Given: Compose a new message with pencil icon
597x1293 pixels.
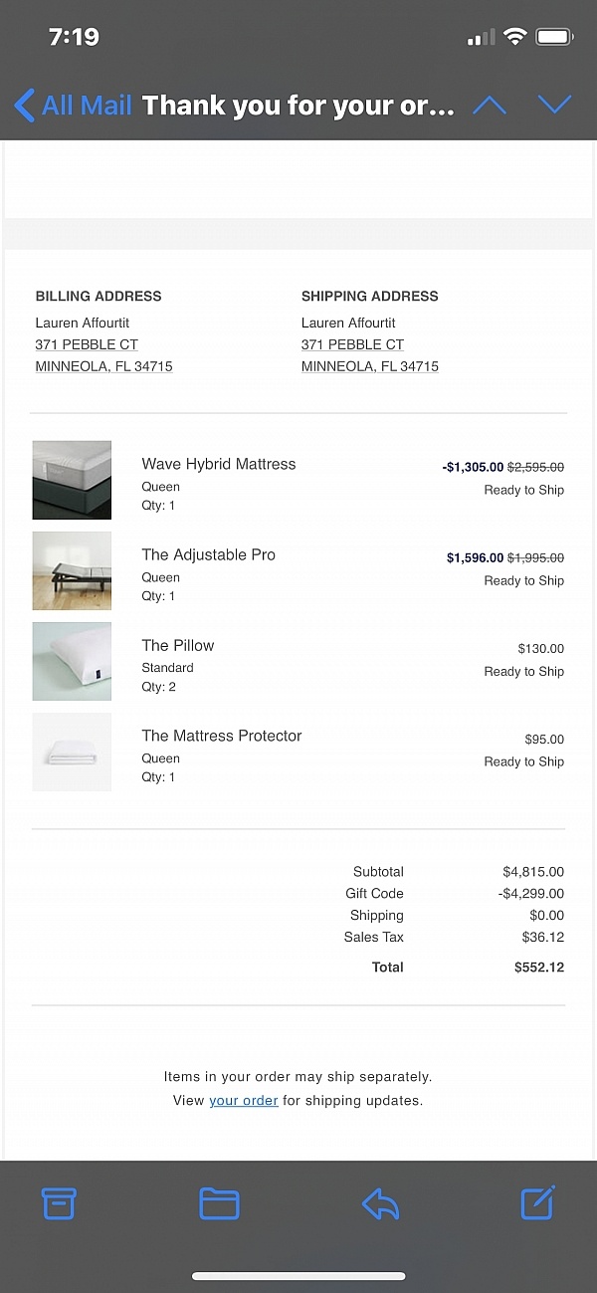Looking at the screenshot, I should 537,1202.
